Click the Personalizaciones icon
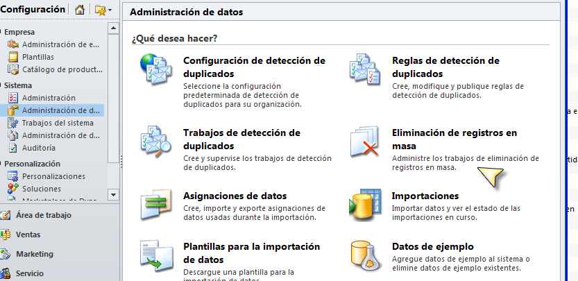The width and height of the screenshot is (578, 281). tap(13, 176)
